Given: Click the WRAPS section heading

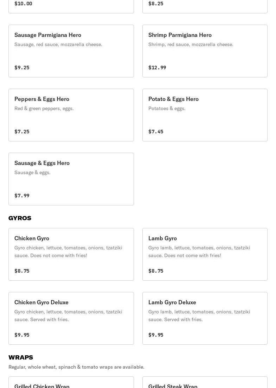Looking at the screenshot, I should coord(21,357).
